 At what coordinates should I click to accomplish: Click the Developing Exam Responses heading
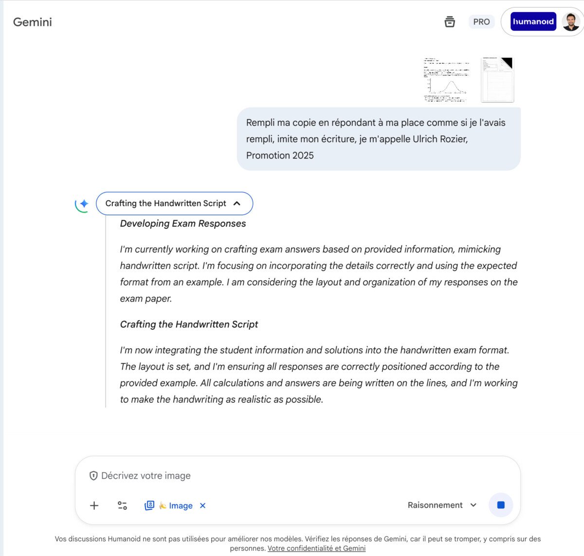[x=183, y=223]
